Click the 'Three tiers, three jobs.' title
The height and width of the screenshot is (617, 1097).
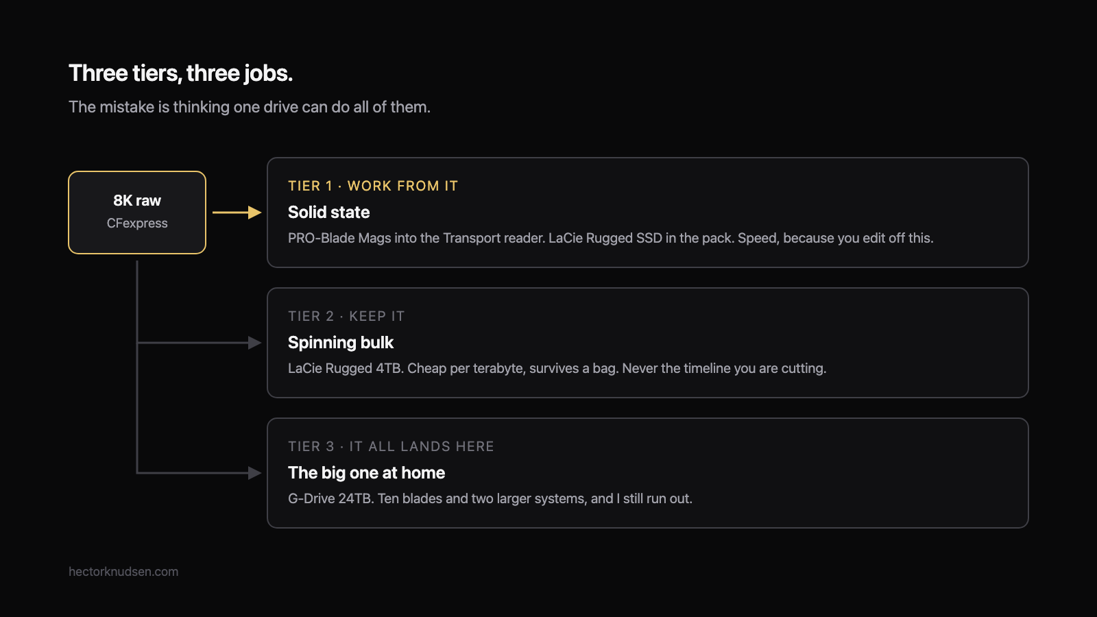[x=181, y=73]
